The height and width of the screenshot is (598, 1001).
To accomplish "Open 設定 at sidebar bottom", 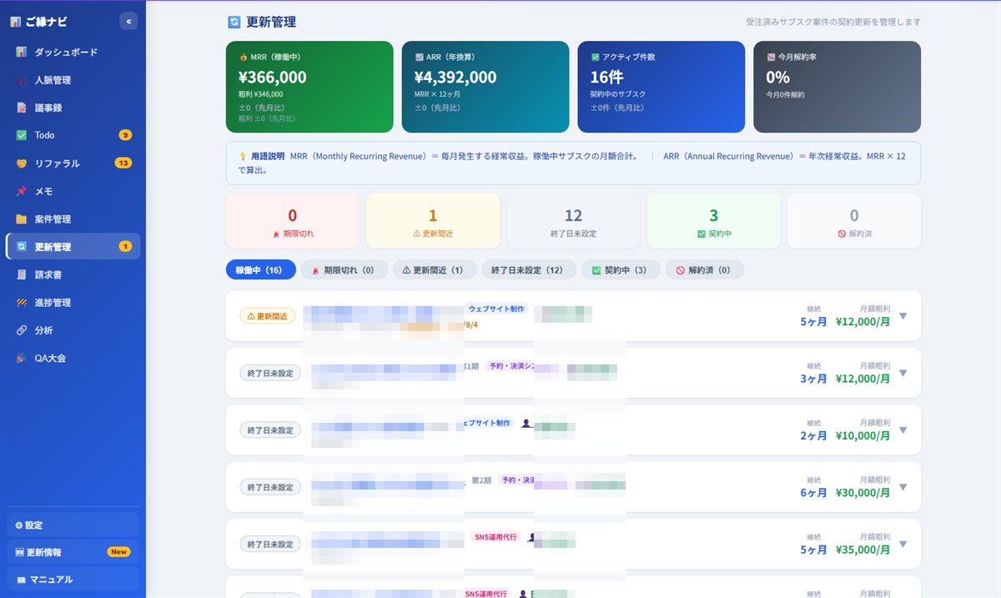I will [x=73, y=525].
